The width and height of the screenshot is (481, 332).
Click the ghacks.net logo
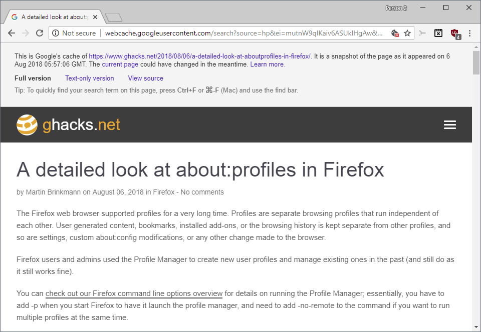coord(69,125)
